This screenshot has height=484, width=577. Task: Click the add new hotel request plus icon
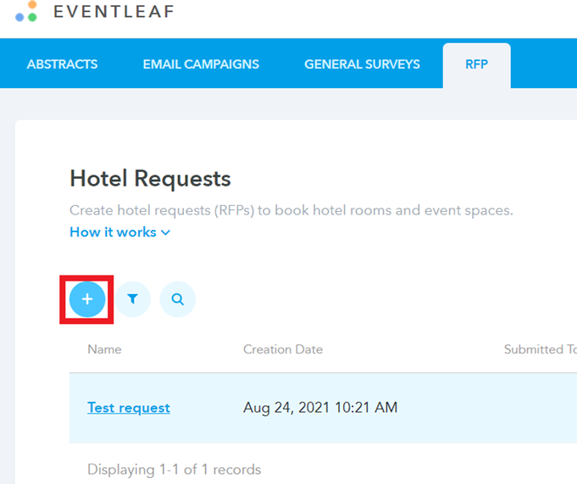pos(86,299)
